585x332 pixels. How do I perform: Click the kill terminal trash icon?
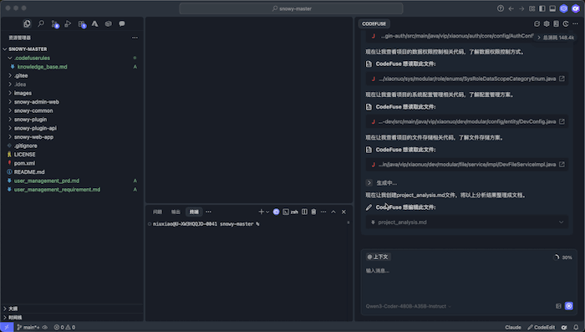coord(313,212)
